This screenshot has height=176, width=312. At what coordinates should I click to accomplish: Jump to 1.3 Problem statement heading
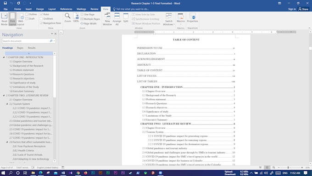[x=22, y=70]
